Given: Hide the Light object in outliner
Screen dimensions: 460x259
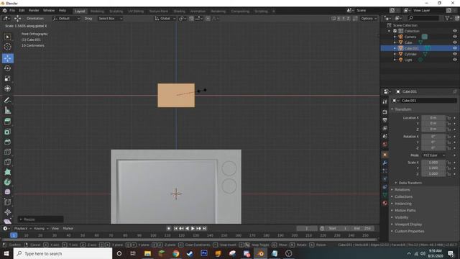Looking at the screenshot, I should [x=455, y=60].
